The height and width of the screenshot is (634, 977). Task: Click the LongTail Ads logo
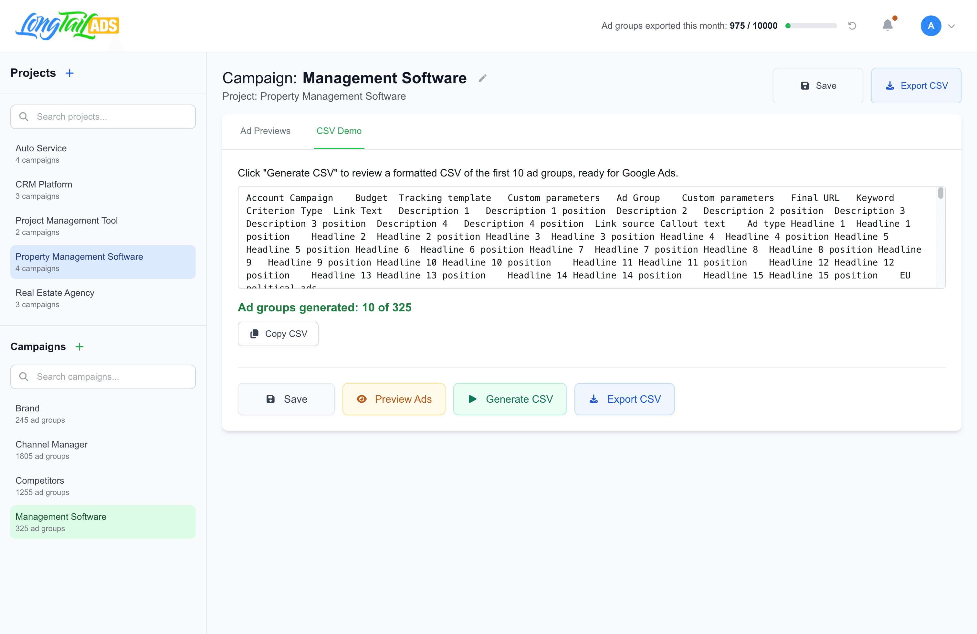(x=67, y=25)
